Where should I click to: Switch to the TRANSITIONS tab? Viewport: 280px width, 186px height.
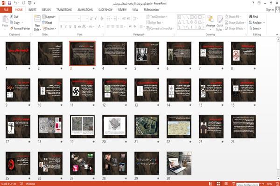[x=64, y=10]
